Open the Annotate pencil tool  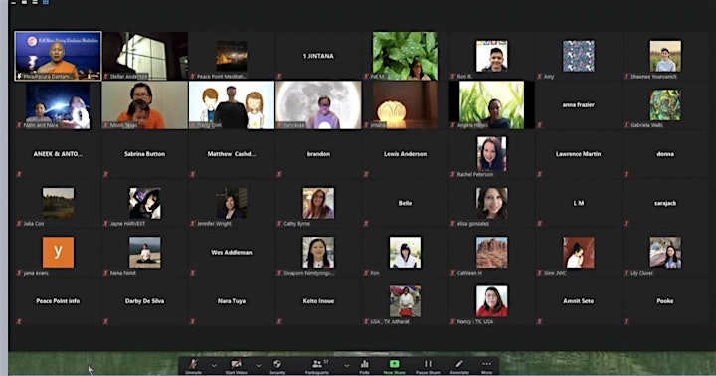coord(459,366)
